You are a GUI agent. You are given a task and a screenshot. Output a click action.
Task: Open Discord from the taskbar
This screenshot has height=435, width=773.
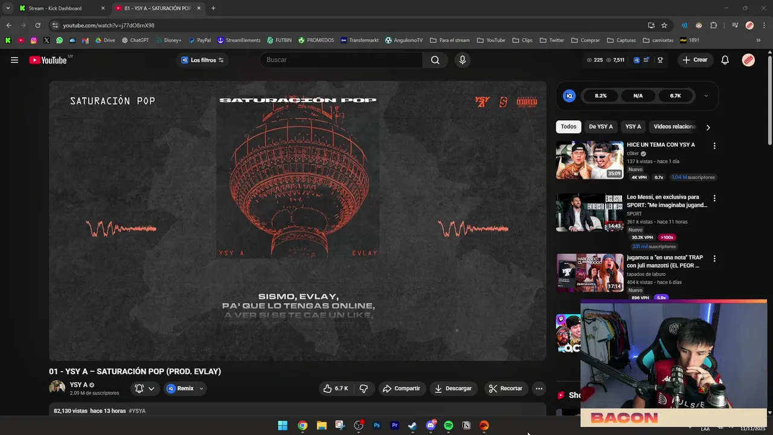click(x=431, y=425)
